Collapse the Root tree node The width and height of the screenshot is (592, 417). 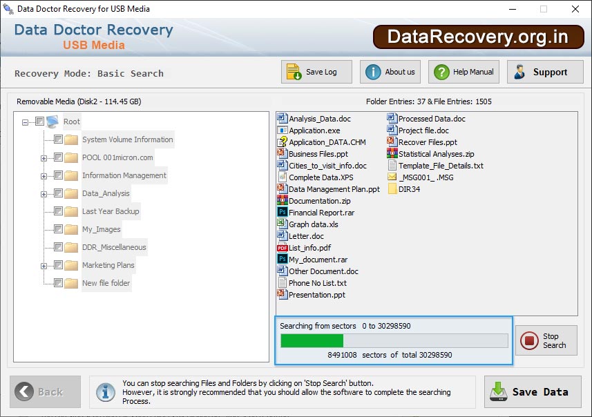coord(25,122)
